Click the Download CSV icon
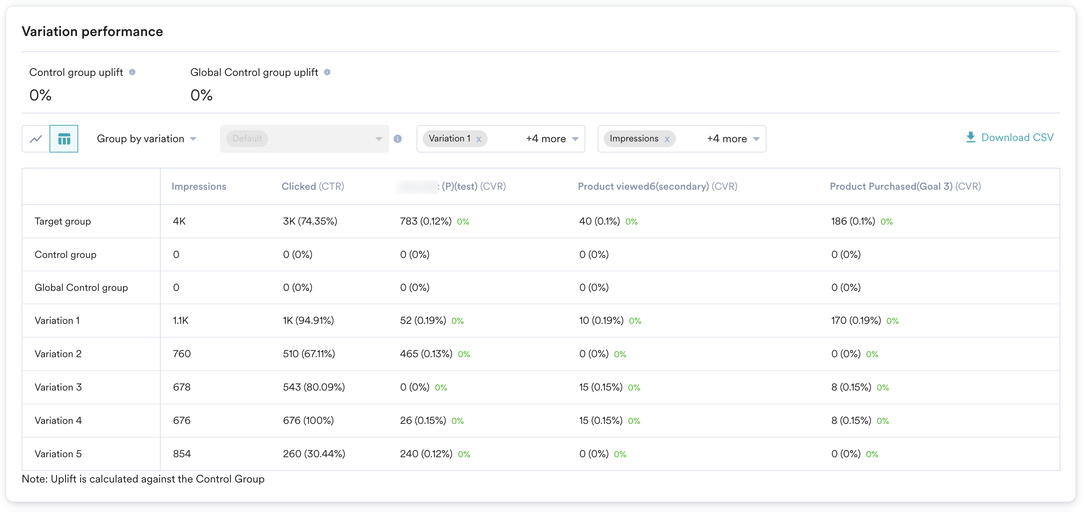This screenshot has height=512, width=1084. (x=970, y=138)
